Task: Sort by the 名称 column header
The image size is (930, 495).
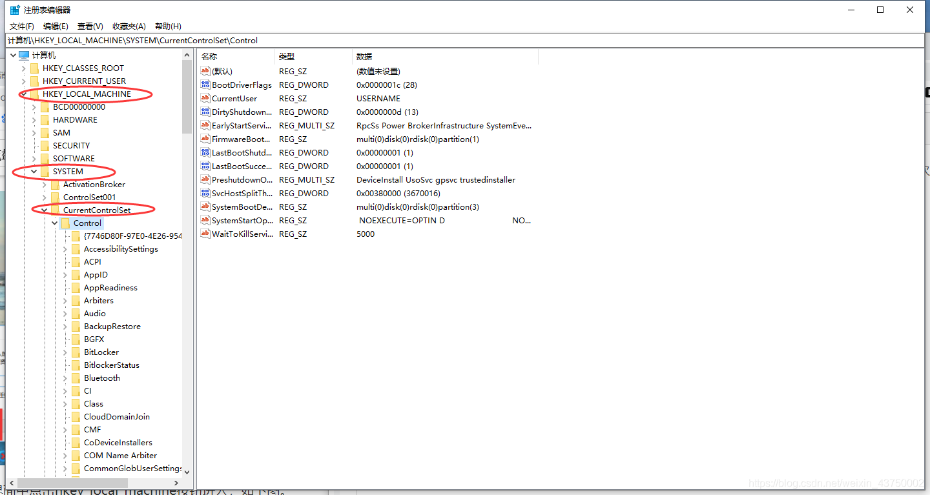Action: click(236, 57)
